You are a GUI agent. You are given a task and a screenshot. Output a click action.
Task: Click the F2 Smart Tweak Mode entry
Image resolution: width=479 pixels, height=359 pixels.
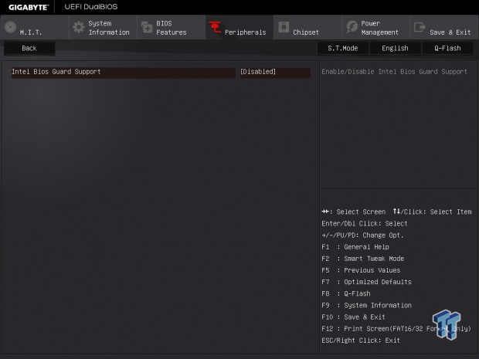click(363, 259)
